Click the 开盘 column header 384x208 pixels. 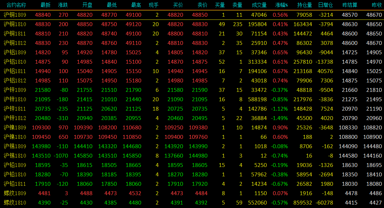88,5
